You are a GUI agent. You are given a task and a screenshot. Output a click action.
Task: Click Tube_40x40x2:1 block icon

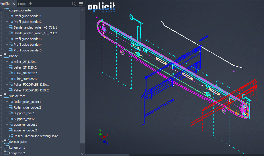(11, 73)
